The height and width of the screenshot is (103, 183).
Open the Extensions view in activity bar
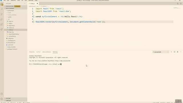(x=2, y=24)
